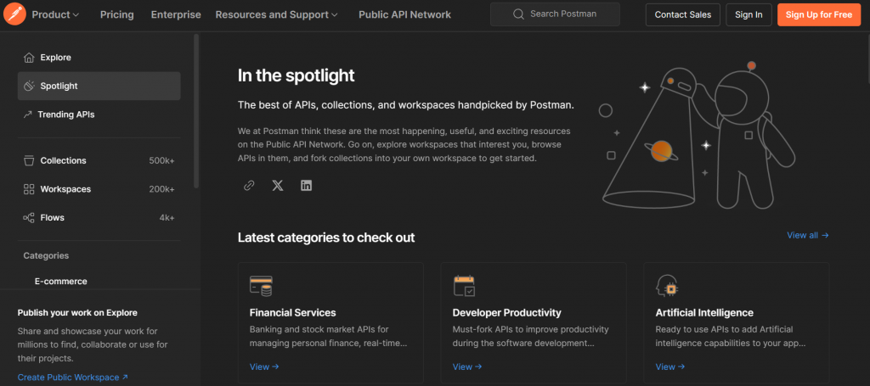Image resolution: width=870 pixels, height=386 pixels.
Task: Click the Artificial Intelligence category icon
Action: click(x=667, y=285)
